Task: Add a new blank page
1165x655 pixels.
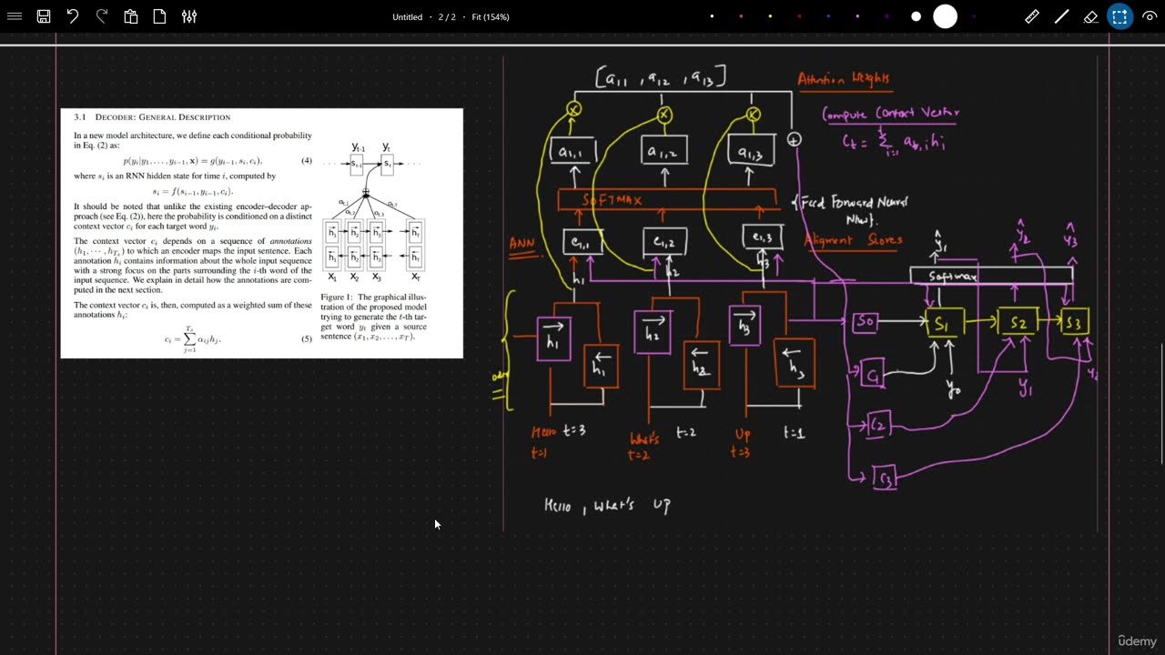Action: point(160,16)
